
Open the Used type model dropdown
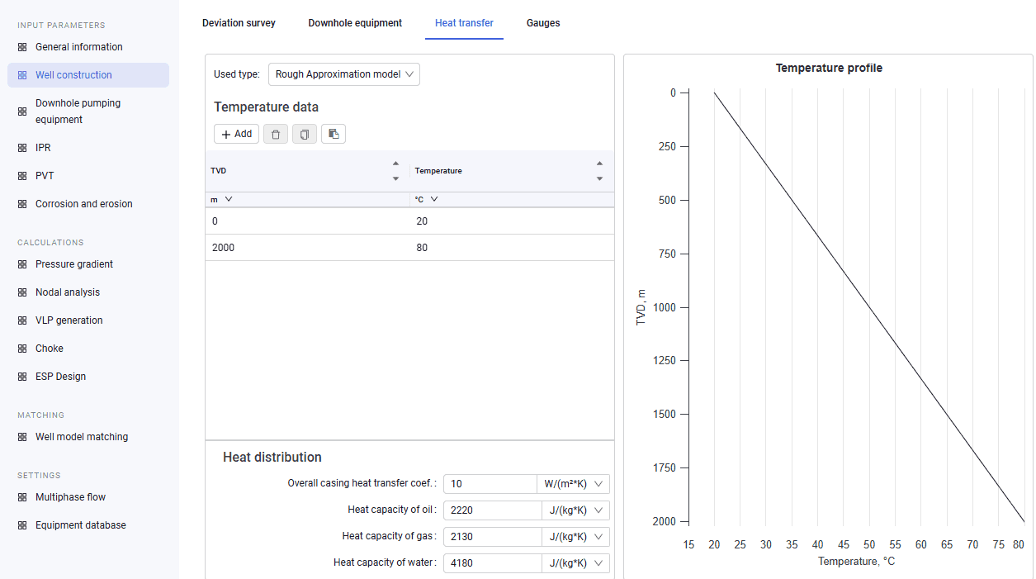click(x=344, y=74)
